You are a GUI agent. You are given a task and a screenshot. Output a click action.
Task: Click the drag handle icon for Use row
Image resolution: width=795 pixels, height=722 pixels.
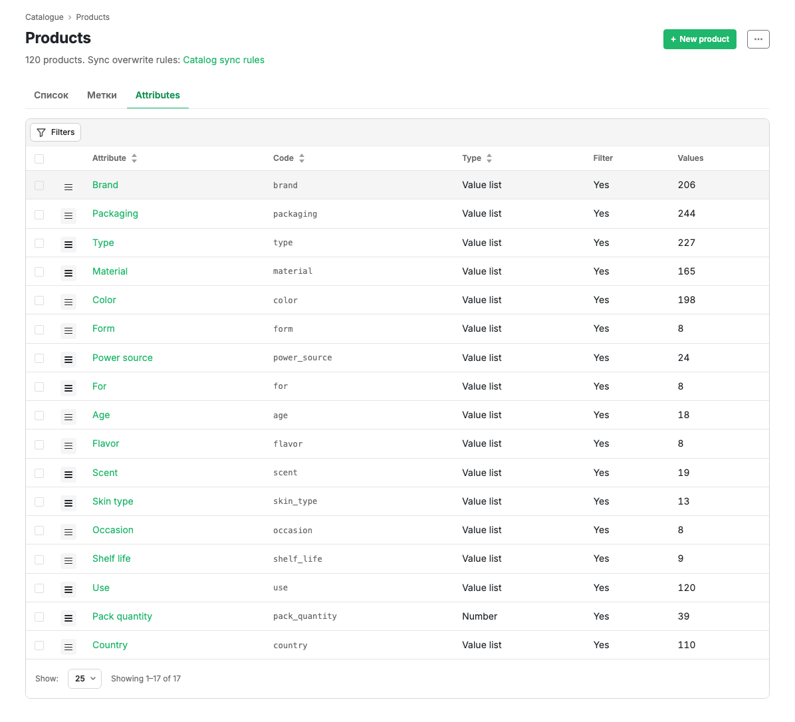click(x=68, y=589)
